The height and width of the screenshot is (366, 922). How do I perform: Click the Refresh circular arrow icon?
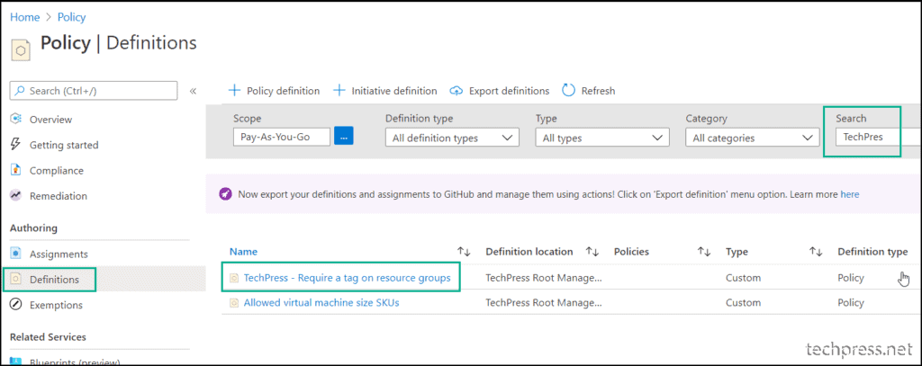pyautogui.click(x=569, y=91)
